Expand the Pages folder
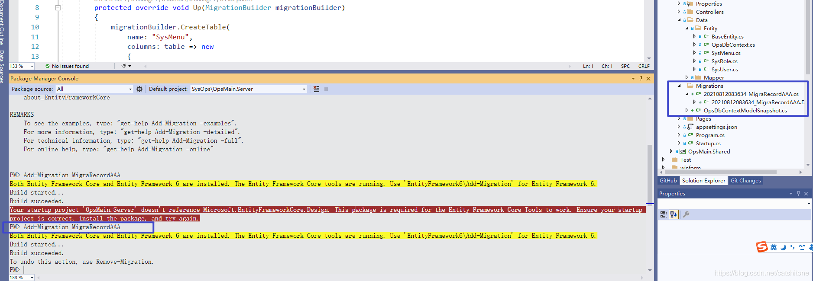This screenshot has height=281, width=813. 679,119
